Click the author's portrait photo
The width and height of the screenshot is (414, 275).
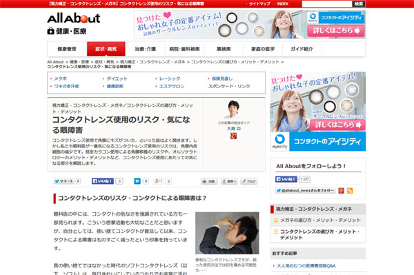coord(234,110)
